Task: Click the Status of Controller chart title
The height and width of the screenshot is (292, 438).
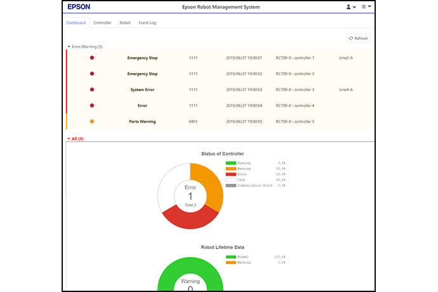Action: tap(223, 154)
